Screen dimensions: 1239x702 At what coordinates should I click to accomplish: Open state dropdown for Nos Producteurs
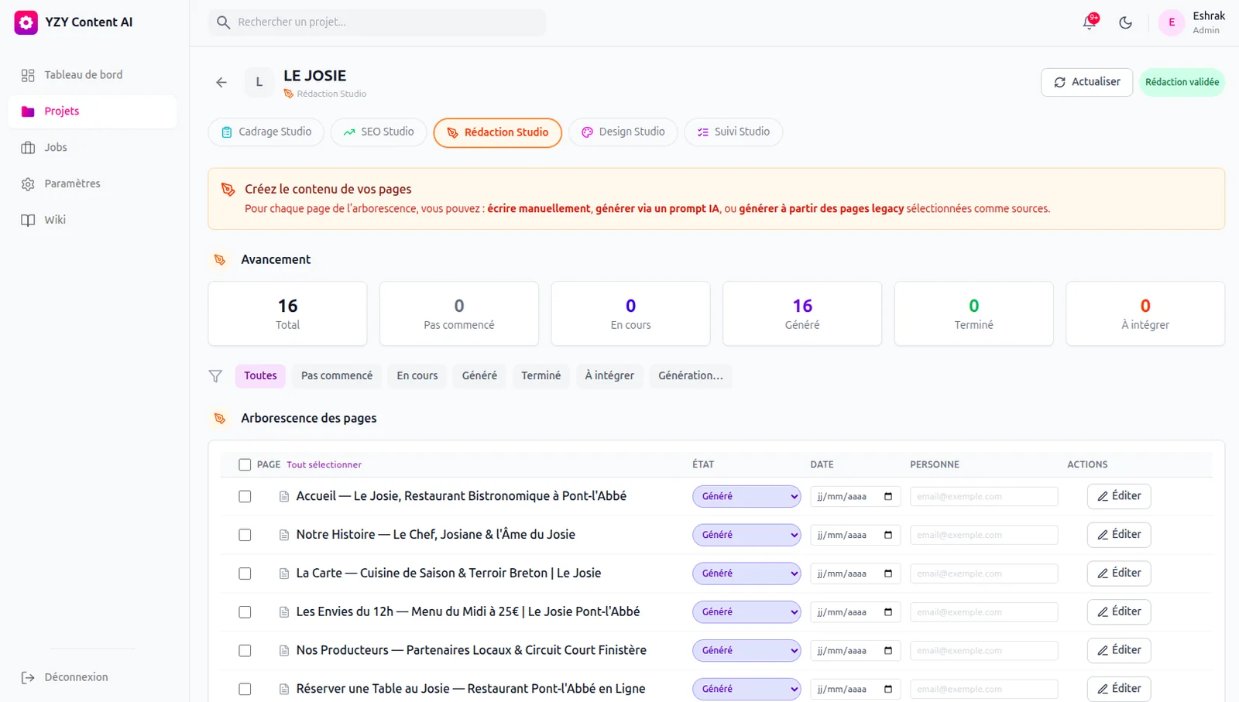tap(746, 651)
